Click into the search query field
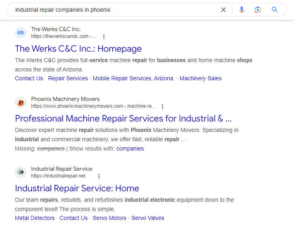Image resolution: width=293 pixels, height=228 pixels. pos(113,10)
